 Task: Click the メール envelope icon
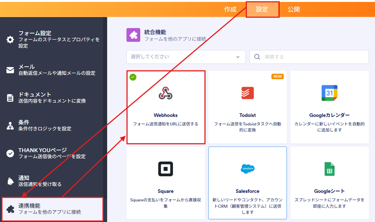10,70
